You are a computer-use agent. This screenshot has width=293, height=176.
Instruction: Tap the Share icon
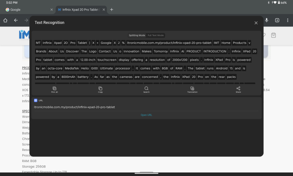coord(238,90)
